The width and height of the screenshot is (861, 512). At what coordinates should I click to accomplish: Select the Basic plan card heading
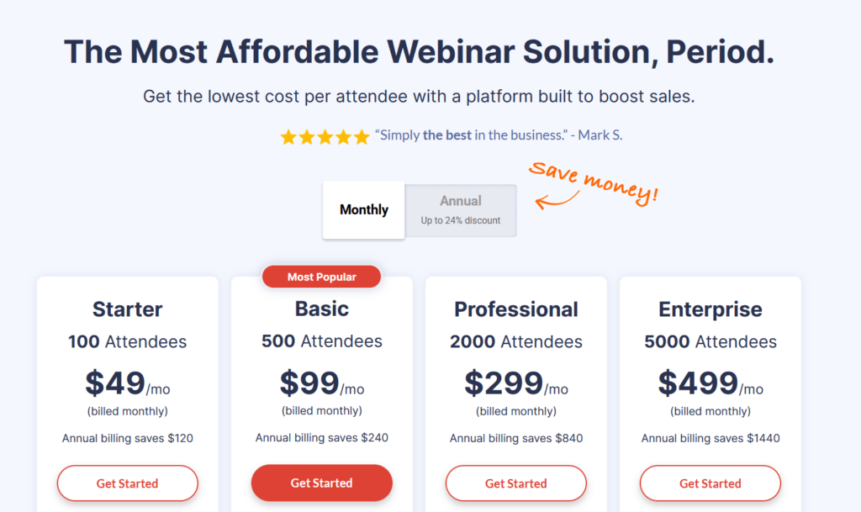pyautogui.click(x=321, y=309)
